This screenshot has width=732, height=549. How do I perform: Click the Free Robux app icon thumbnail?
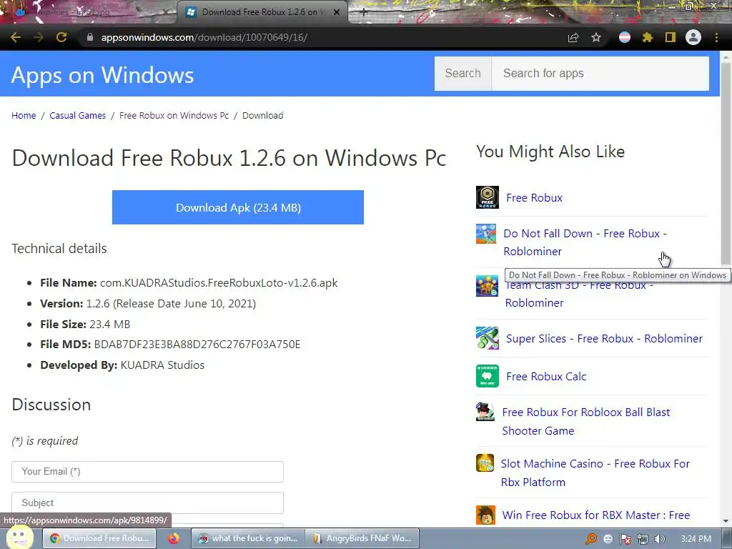[x=488, y=197]
